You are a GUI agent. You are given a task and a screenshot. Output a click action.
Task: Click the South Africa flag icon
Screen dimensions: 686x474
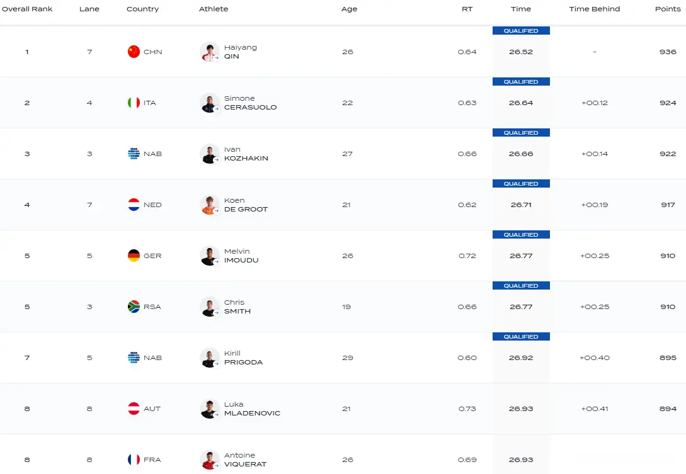click(x=134, y=307)
